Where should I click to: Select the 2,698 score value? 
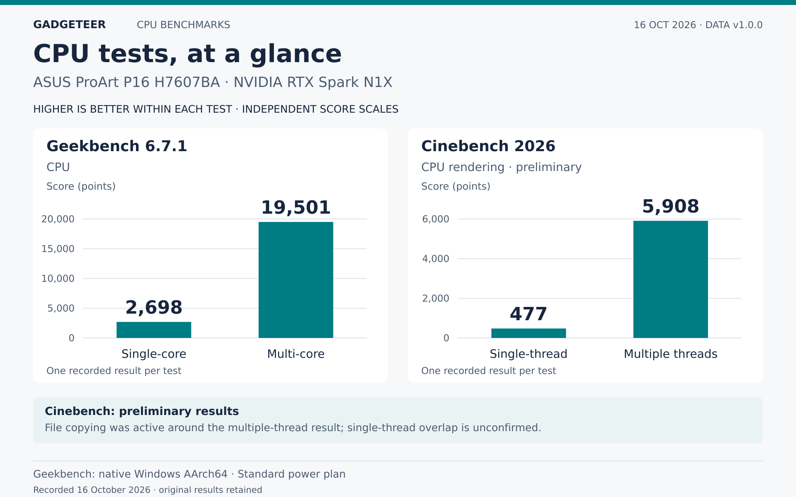[154, 307]
